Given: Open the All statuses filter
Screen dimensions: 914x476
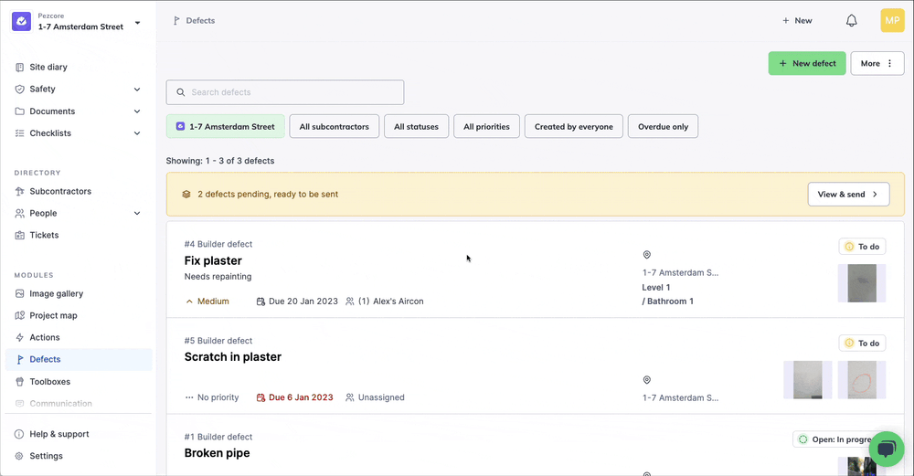Looking at the screenshot, I should [x=416, y=126].
